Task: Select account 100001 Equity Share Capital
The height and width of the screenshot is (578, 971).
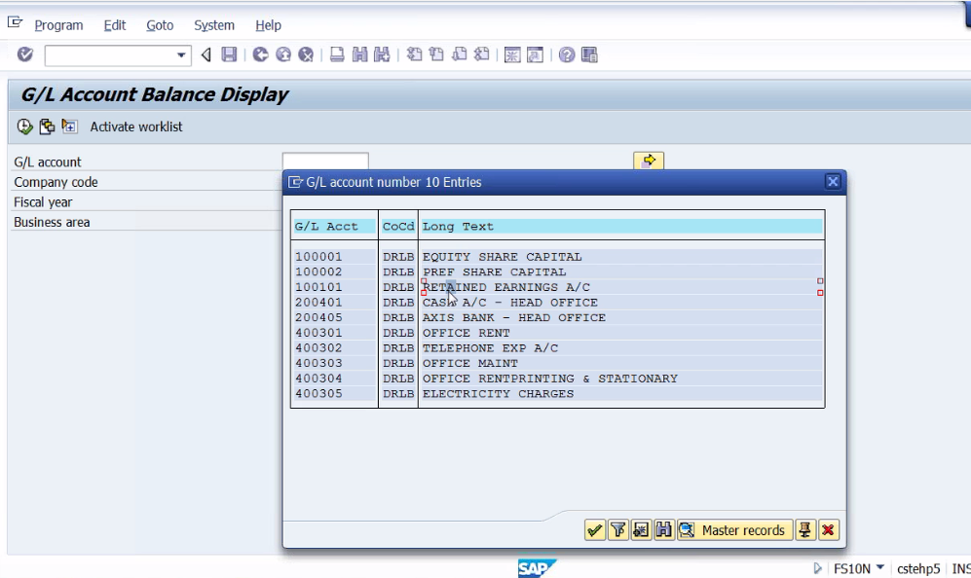Action: click(557, 257)
